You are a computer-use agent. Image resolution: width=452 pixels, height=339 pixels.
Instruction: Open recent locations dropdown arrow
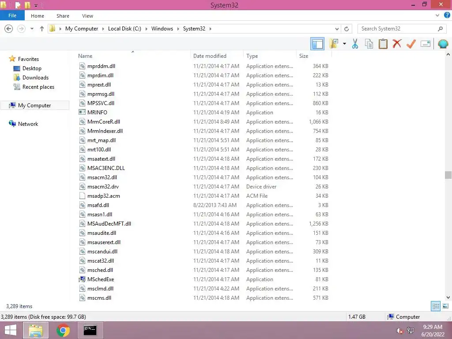click(x=32, y=29)
